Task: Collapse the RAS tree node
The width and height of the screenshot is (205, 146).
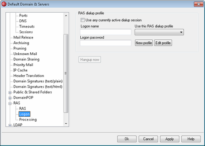Action: (10, 103)
